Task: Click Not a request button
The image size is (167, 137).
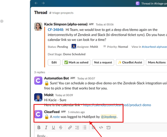Action: 103,62
